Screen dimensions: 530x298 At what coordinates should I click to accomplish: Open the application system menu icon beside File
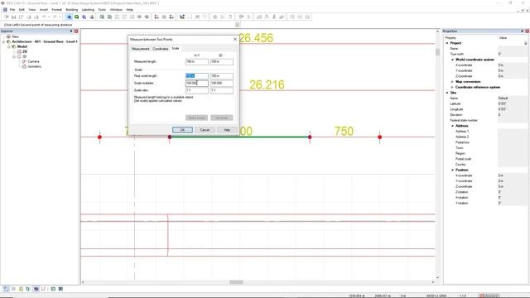pos(5,10)
